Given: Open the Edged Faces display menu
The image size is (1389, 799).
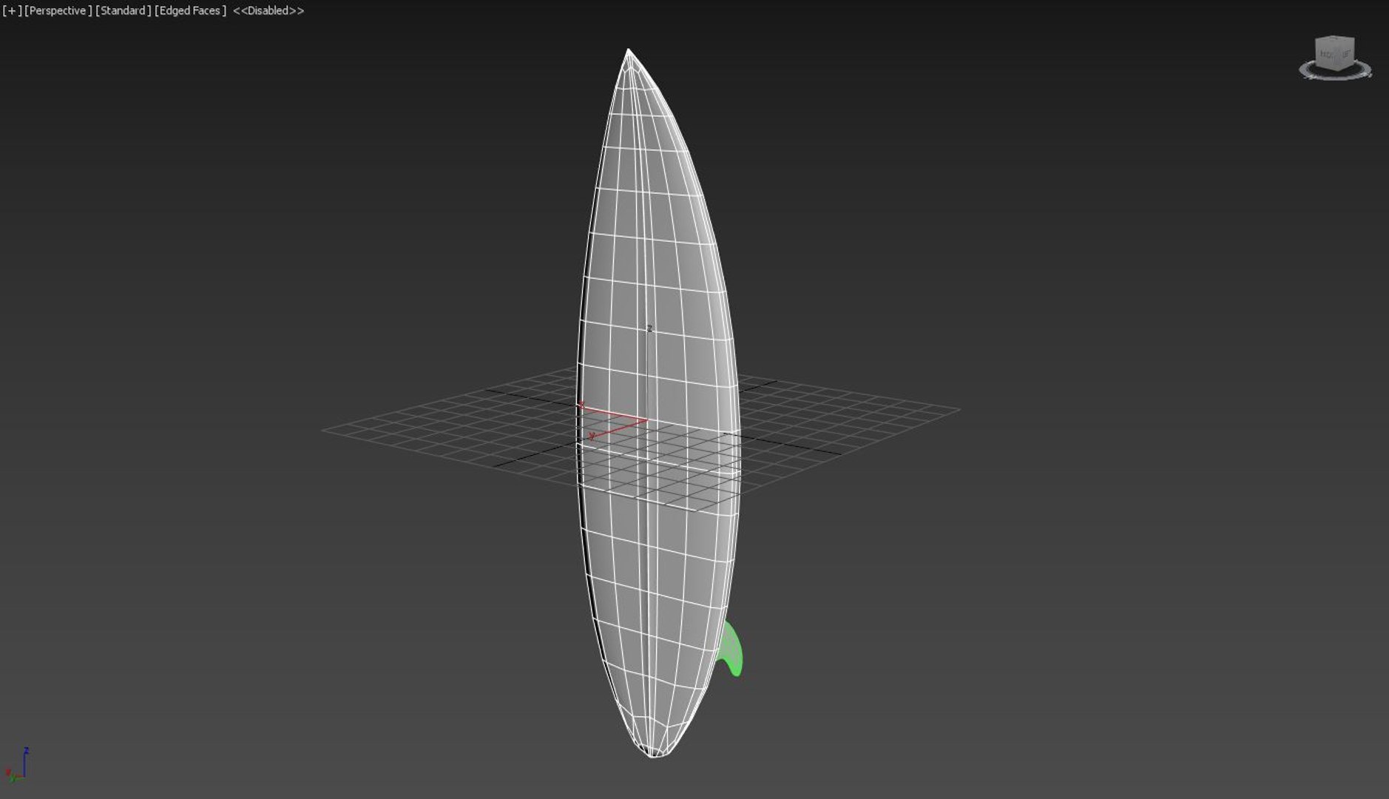Looking at the screenshot, I should 190,10.
